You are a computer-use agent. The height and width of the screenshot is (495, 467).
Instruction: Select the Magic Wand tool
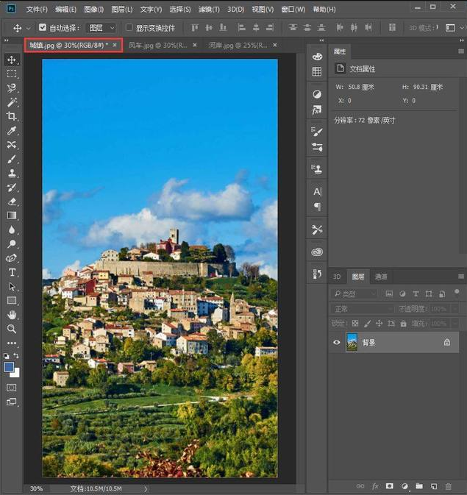pos(12,102)
